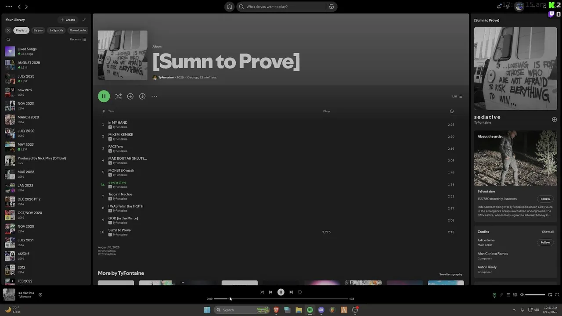Show hidden system tray icons

point(514,310)
